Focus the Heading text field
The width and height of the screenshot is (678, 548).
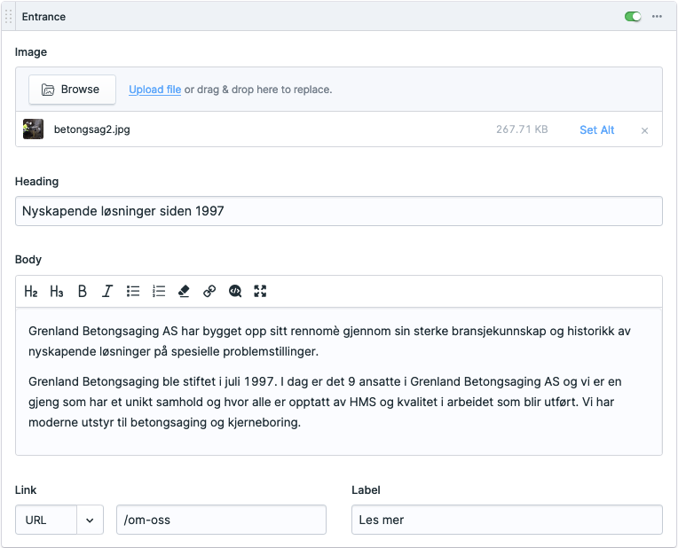click(x=338, y=211)
